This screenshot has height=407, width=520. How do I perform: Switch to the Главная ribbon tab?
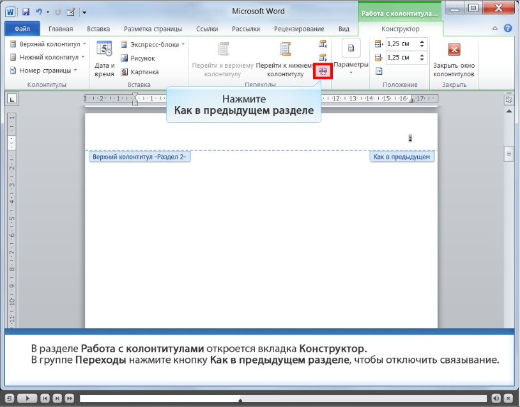click(x=61, y=29)
